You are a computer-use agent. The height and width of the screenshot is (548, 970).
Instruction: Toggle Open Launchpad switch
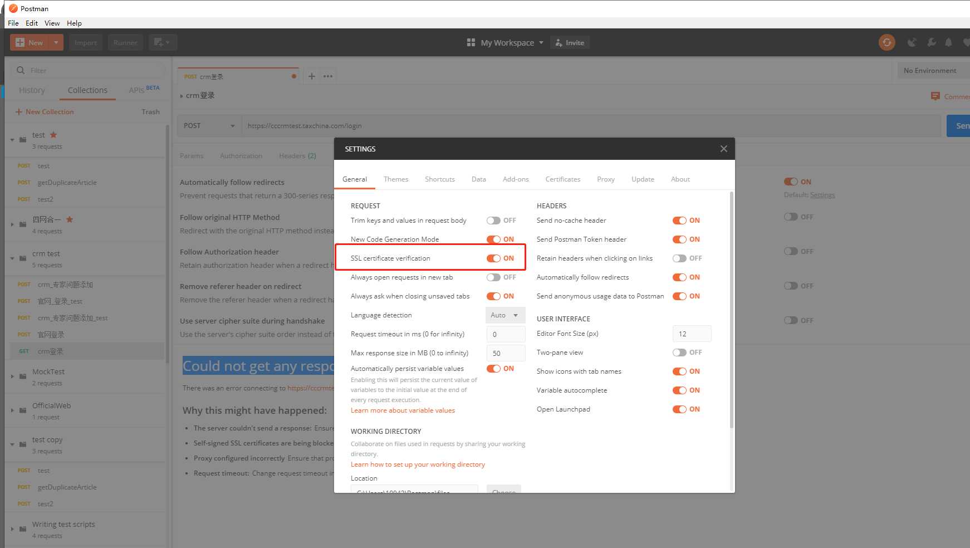tap(679, 409)
